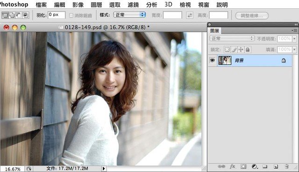Choose Intersect with Selection mode icon
Viewport: 299px width, 172px height.
point(26,15)
